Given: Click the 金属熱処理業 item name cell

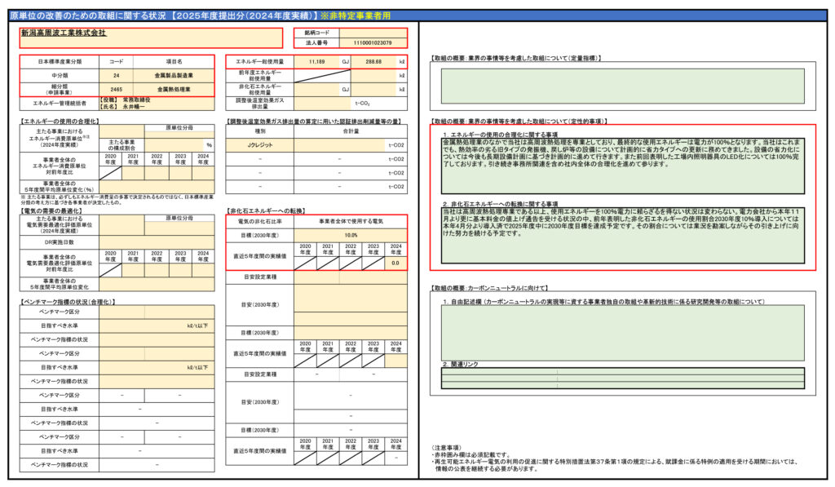Looking at the screenshot, I should pyautogui.click(x=174, y=89).
